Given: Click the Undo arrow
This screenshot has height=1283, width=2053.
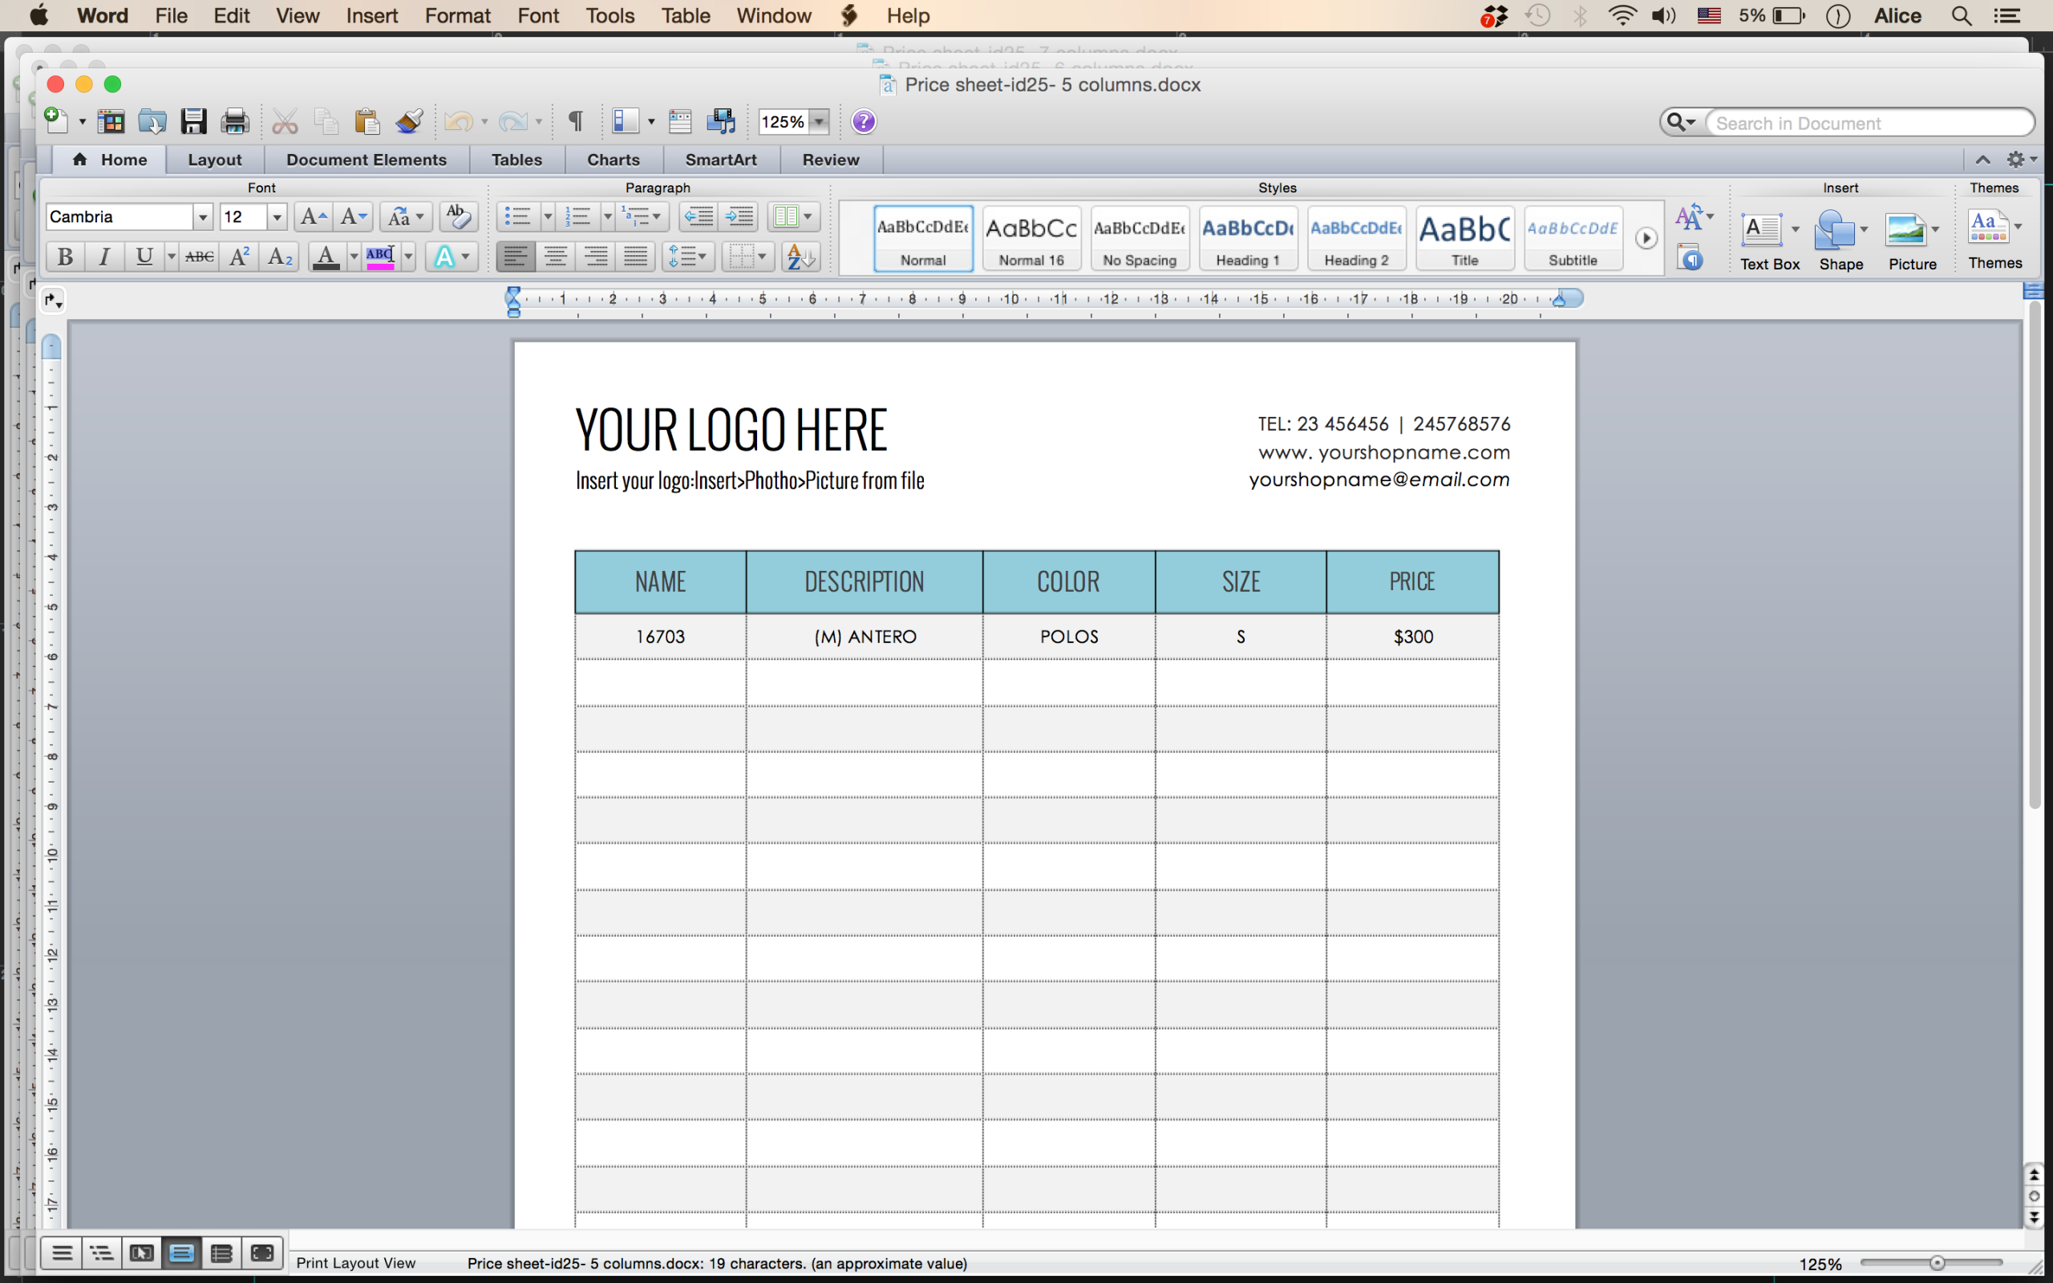Looking at the screenshot, I should [x=459, y=121].
